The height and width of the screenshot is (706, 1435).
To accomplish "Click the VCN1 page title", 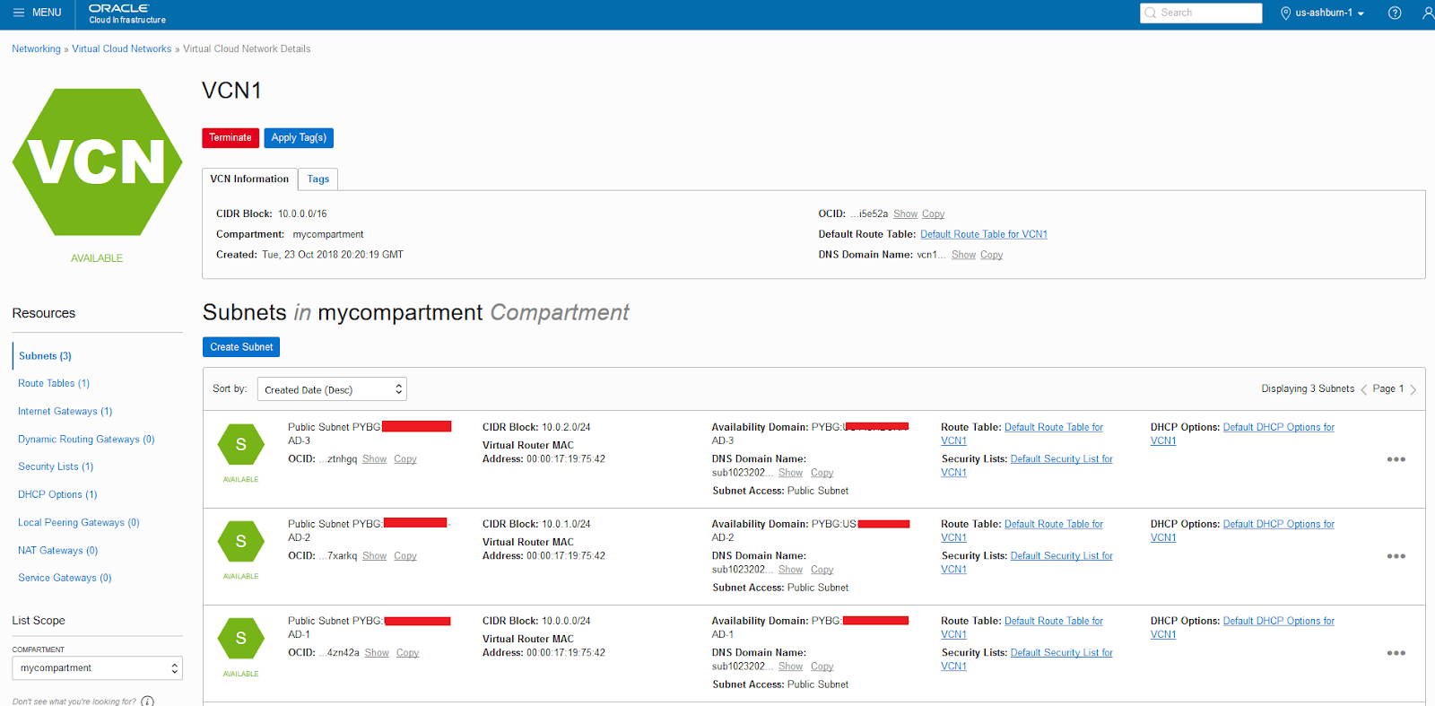I will [x=231, y=91].
